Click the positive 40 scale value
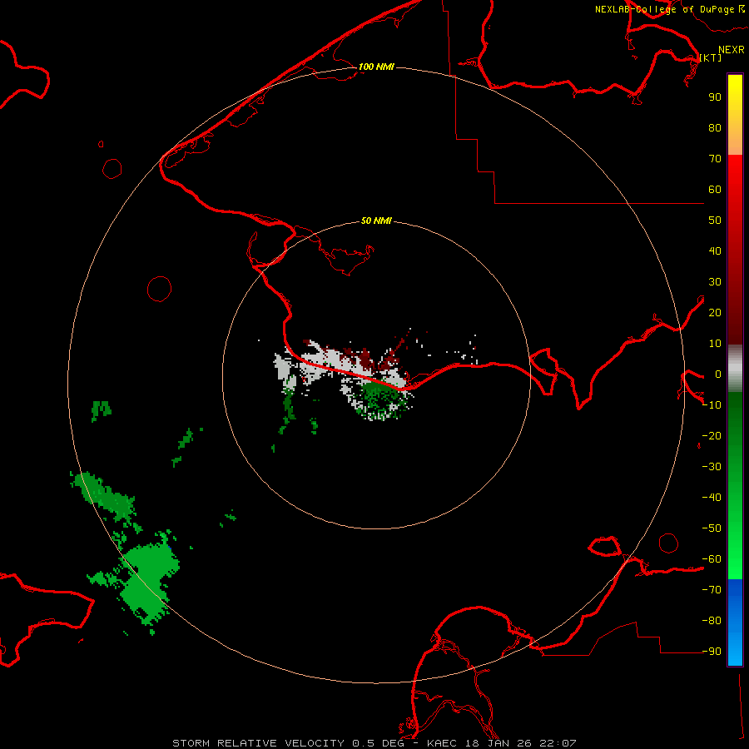 pos(715,251)
